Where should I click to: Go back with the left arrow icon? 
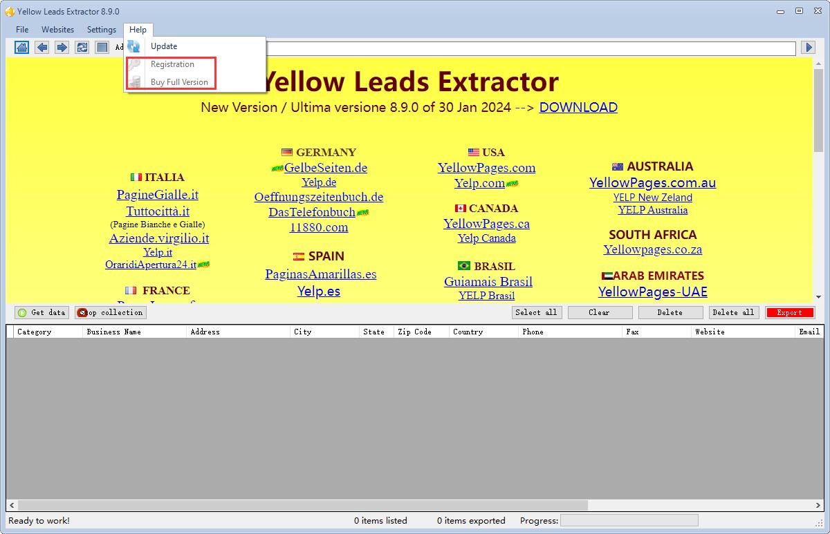pos(42,47)
